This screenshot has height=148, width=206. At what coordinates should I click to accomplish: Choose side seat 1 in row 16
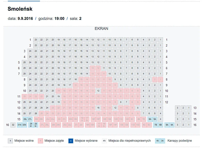pos(189,125)
